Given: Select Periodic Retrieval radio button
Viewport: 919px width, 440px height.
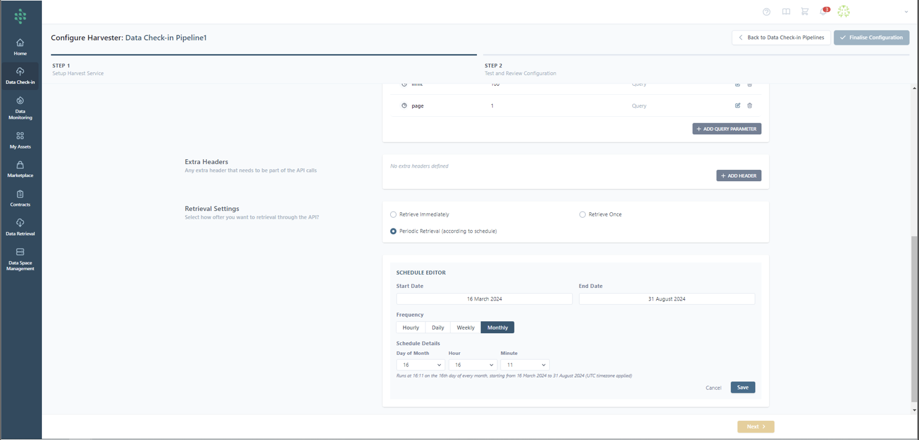Looking at the screenshot, I should click(393, 231).
